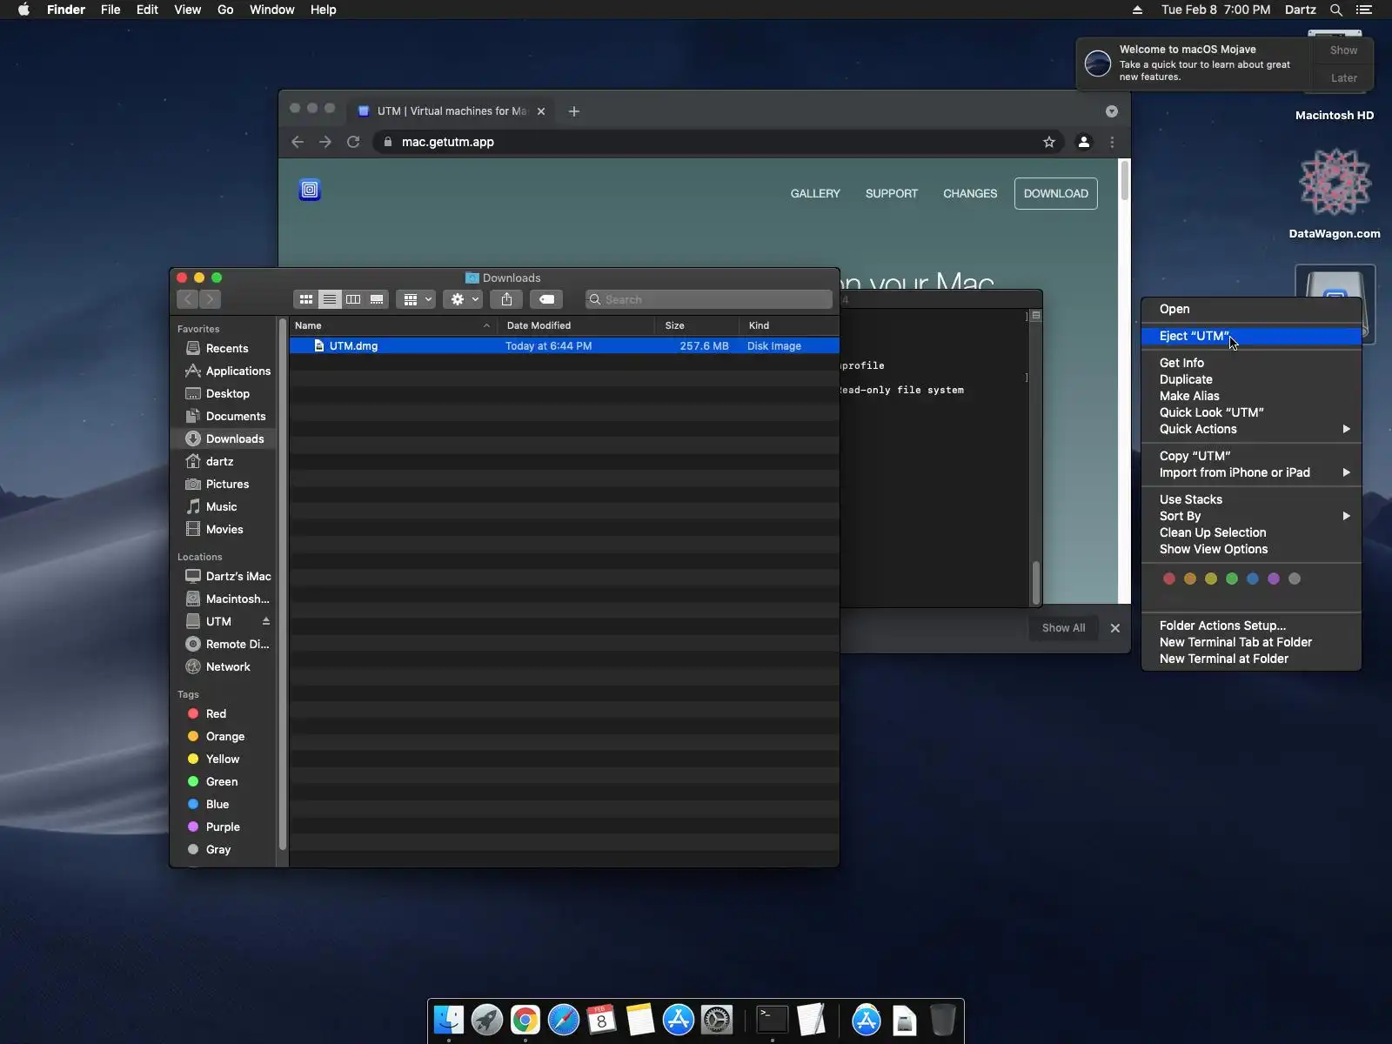Switch Finder to icon view
The image size is (1392, 1044).
pos(306,299)
